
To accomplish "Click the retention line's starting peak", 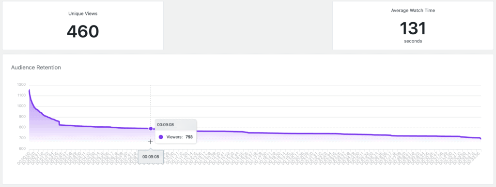I will tap(29, 90).
